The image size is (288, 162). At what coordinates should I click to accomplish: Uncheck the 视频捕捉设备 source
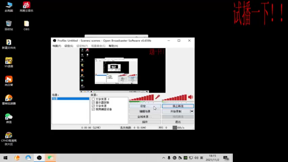(x=93, y=109)
